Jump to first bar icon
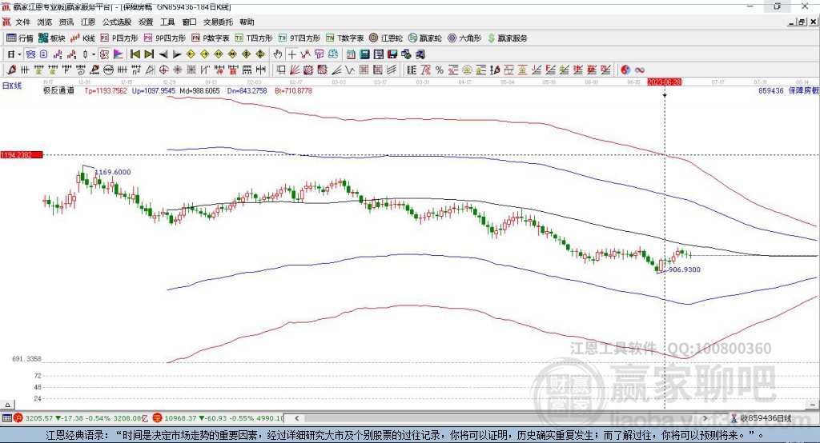Viewport: 820px width, 443px height. [x=135, y=54]
